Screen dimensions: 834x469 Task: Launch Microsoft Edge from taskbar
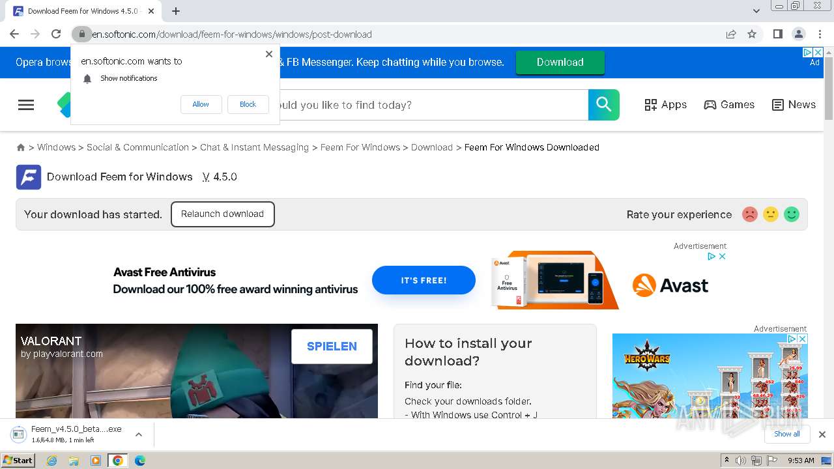139,461
